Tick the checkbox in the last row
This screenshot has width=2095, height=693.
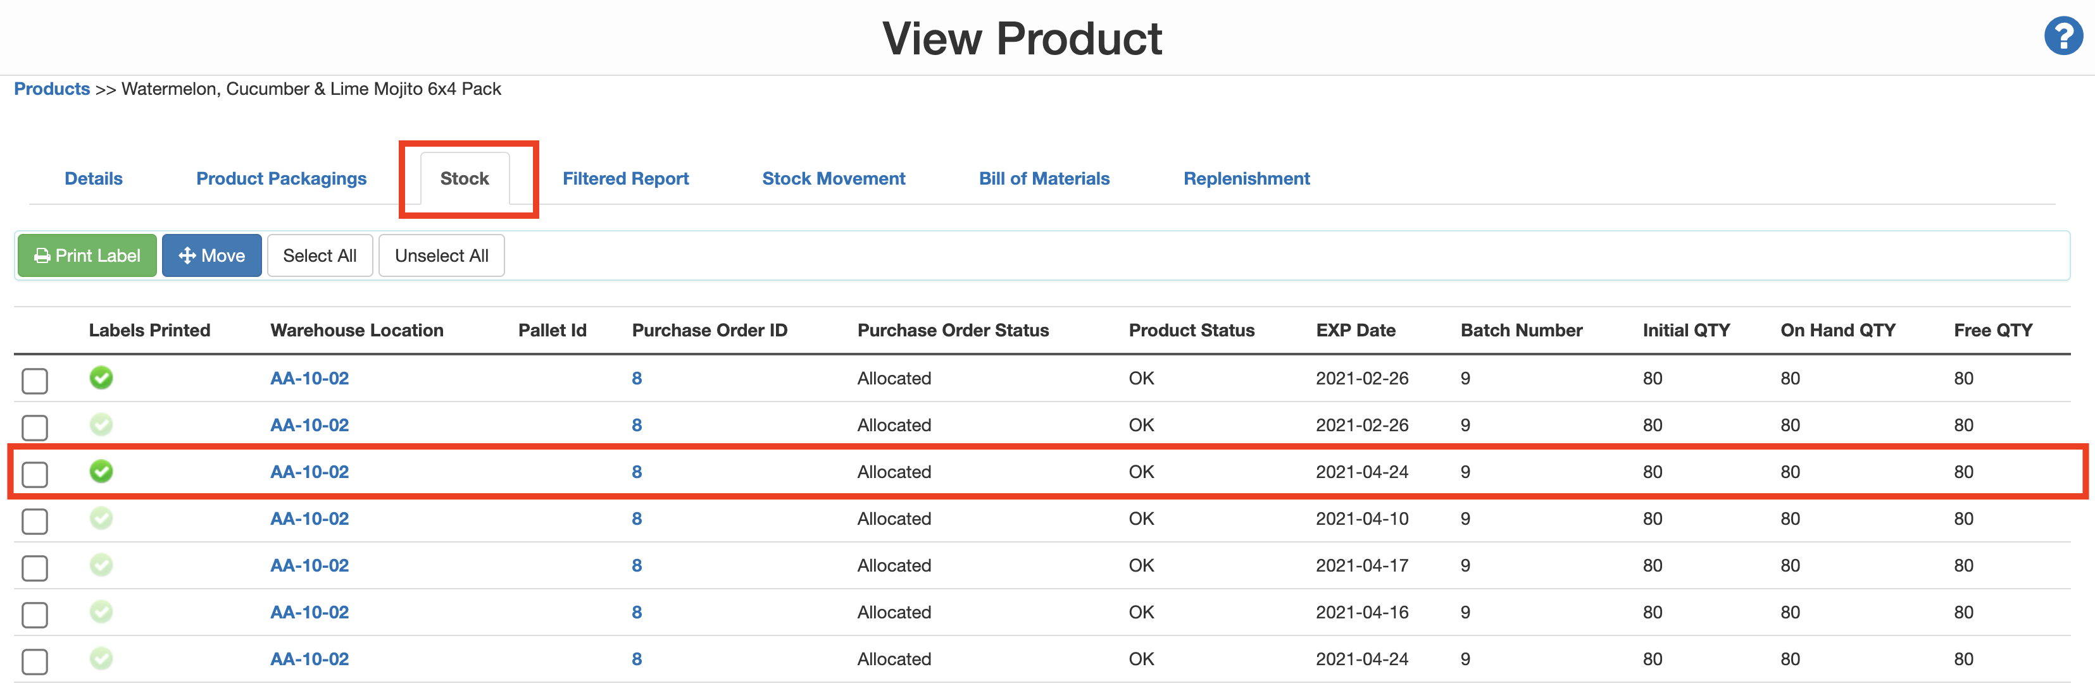[x=35, y=661]
